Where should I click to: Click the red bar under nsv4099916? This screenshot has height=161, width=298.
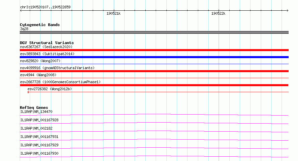click(x=154, y=71)
